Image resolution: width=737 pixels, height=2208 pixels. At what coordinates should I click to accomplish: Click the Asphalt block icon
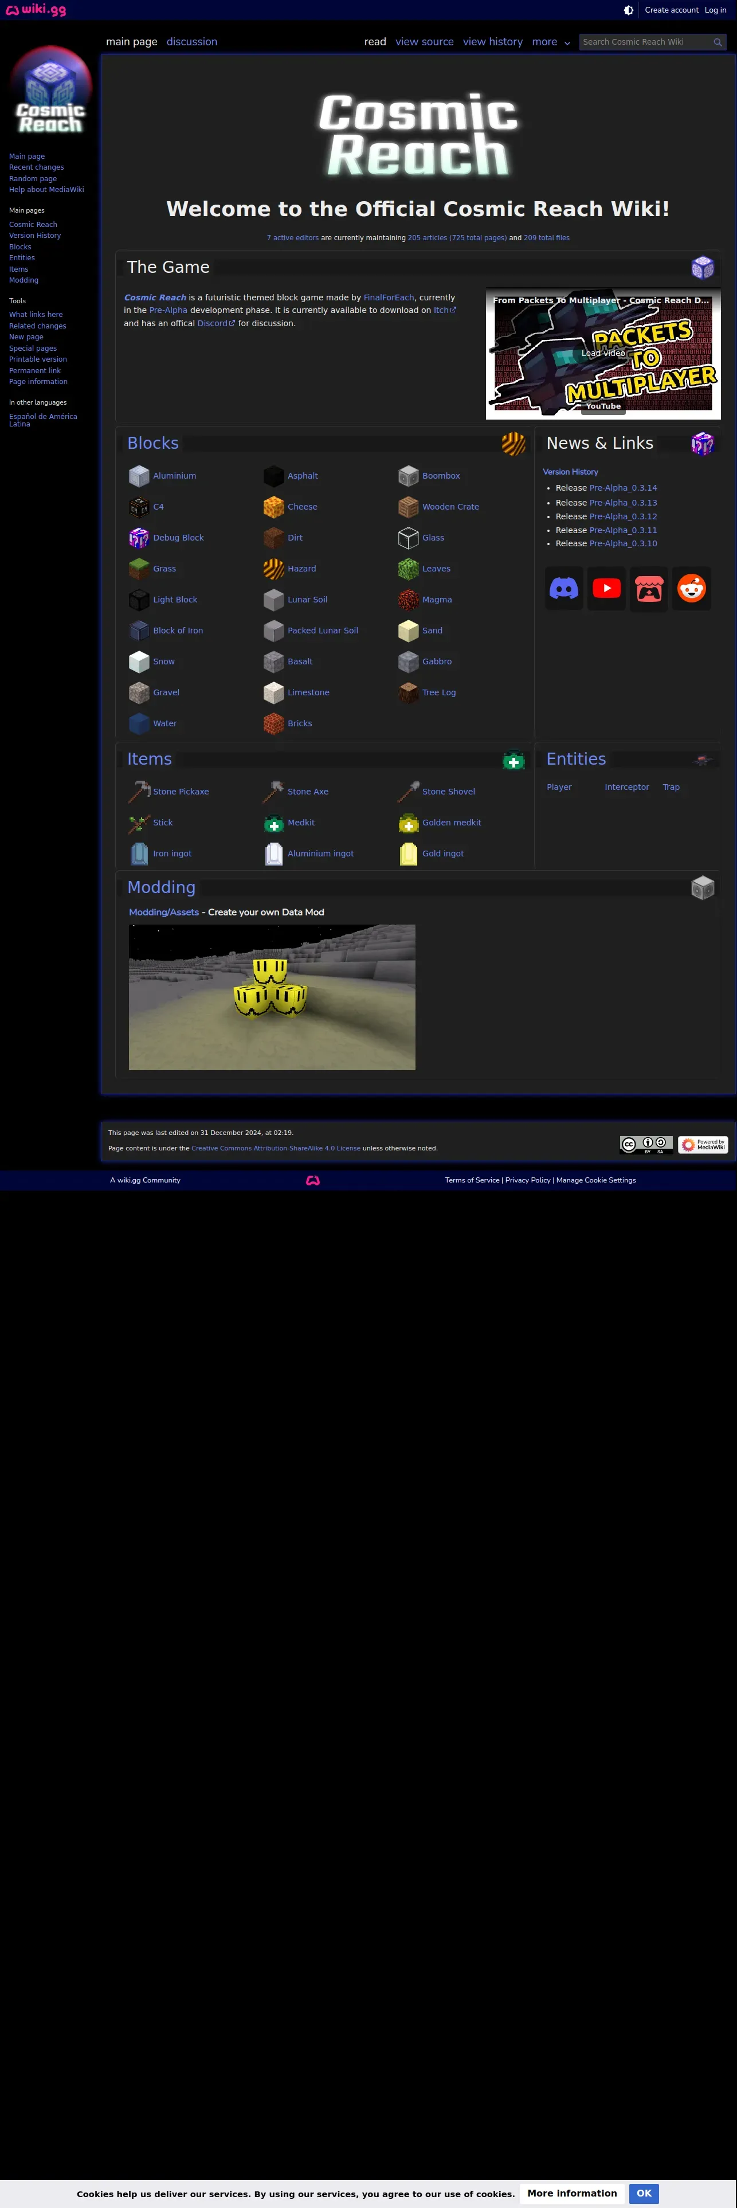pyautogui.click(x=273, y=476)
